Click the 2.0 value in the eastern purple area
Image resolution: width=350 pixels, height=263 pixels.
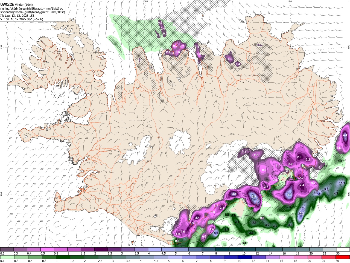(x=290, y=164)
